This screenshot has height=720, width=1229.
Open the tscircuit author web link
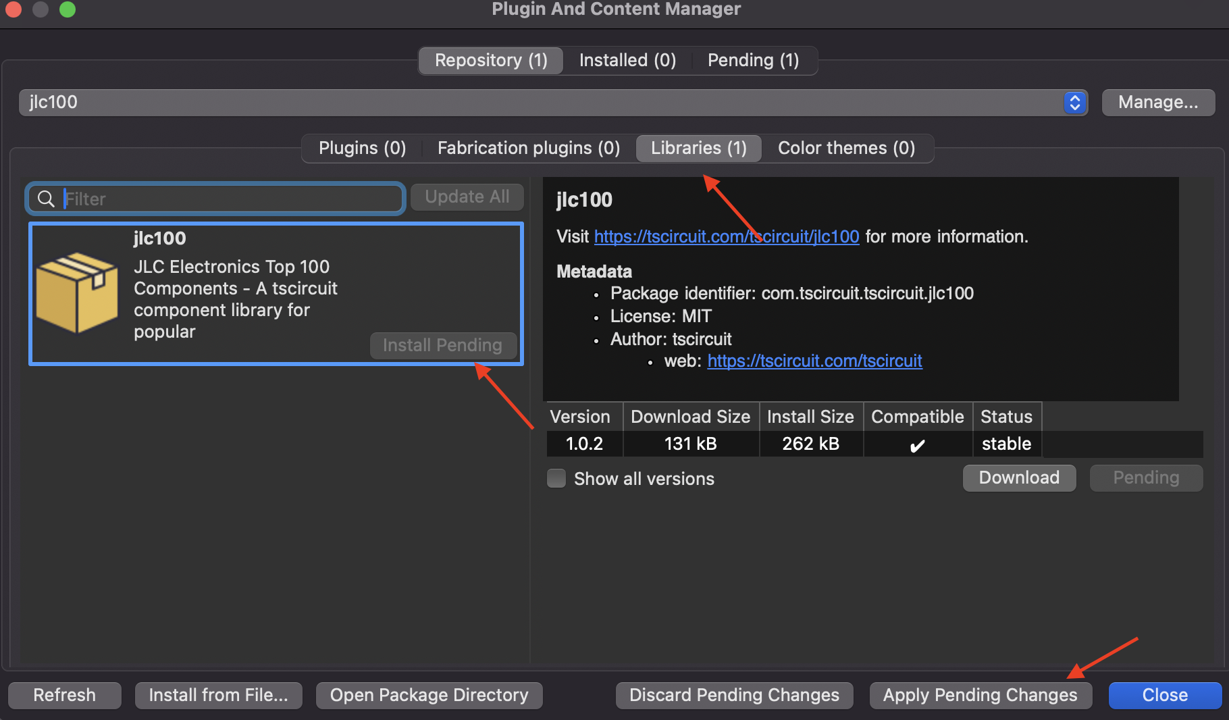(x=814, y=361)
